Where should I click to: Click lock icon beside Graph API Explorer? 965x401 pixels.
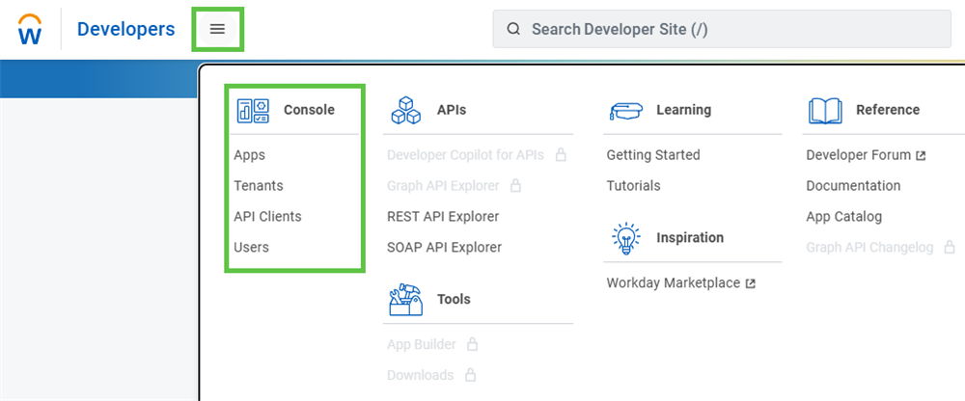click(515, 185)
